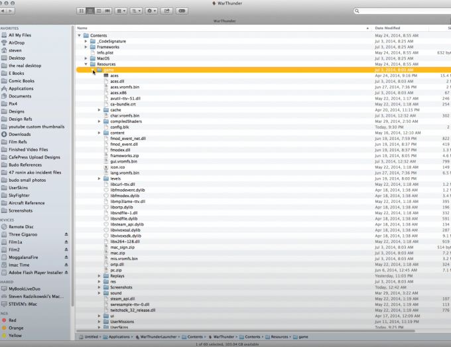Eject Adobe Flash Player Installer

(66, 273)
